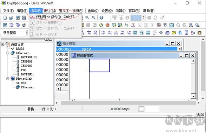Open the 帮助(H) menu
The width and height of the screenshot is (206, 133).
[x=148, y=11]
